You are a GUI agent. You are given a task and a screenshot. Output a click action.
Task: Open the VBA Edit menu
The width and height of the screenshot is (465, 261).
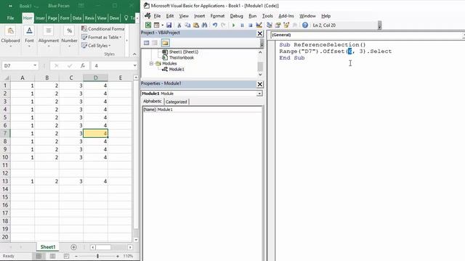click(170, 16)
